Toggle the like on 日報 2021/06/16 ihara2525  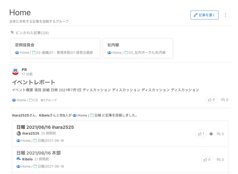pos(201,134)
